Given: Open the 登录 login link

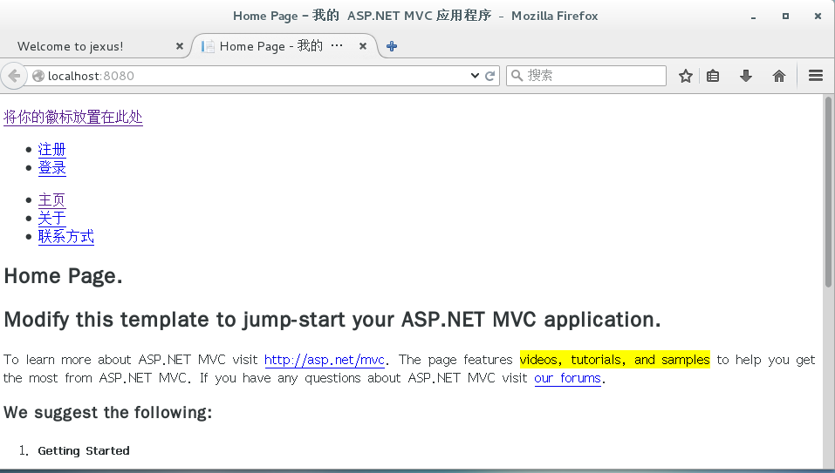Looking at the screenshot, I should click(52, 168).
